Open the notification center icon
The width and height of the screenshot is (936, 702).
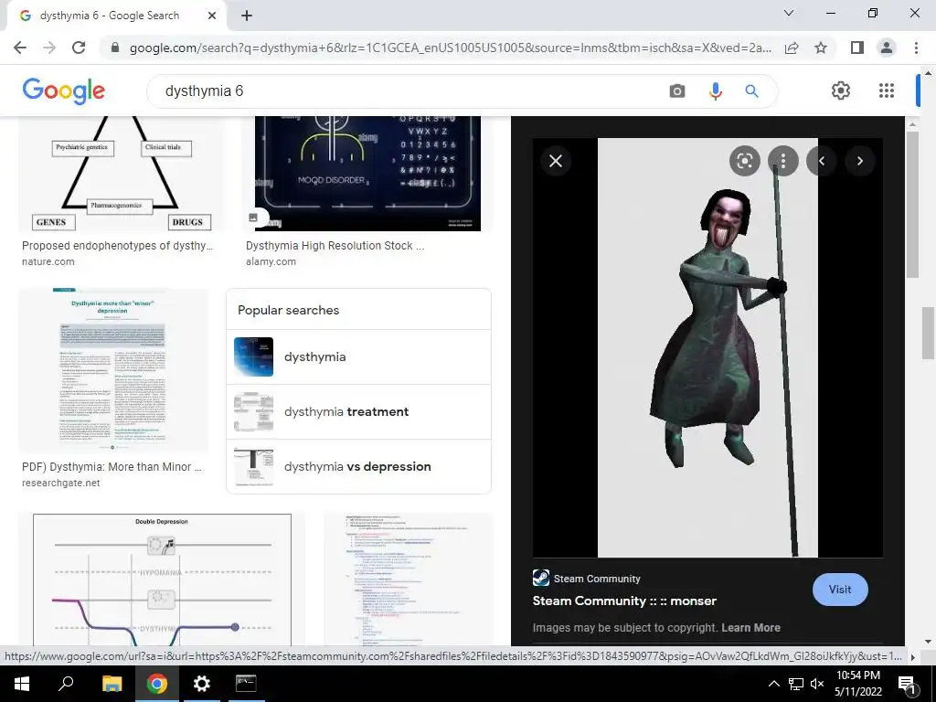pyautogui.click(x=908, y=686)
